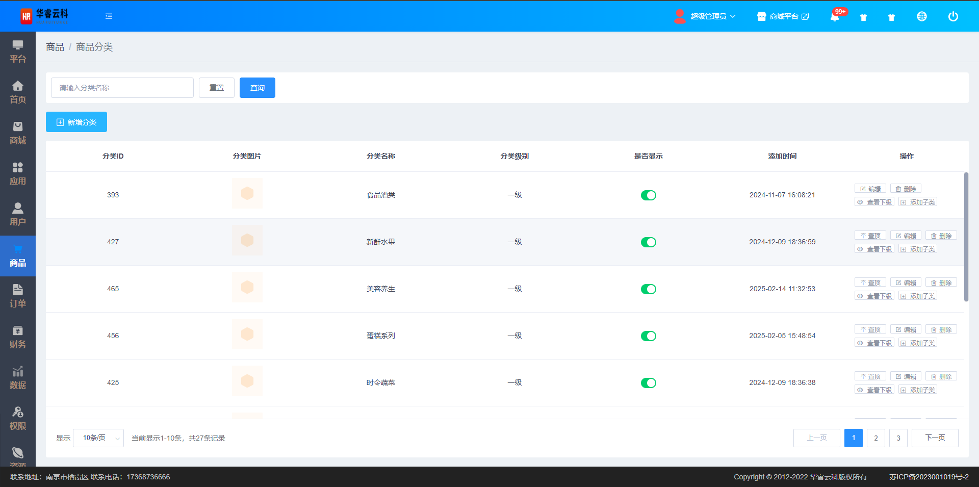The height and width of the screenshot is (487, 979).
Task: Disable display switch for 新鲜水果
Action: (648, 242)
